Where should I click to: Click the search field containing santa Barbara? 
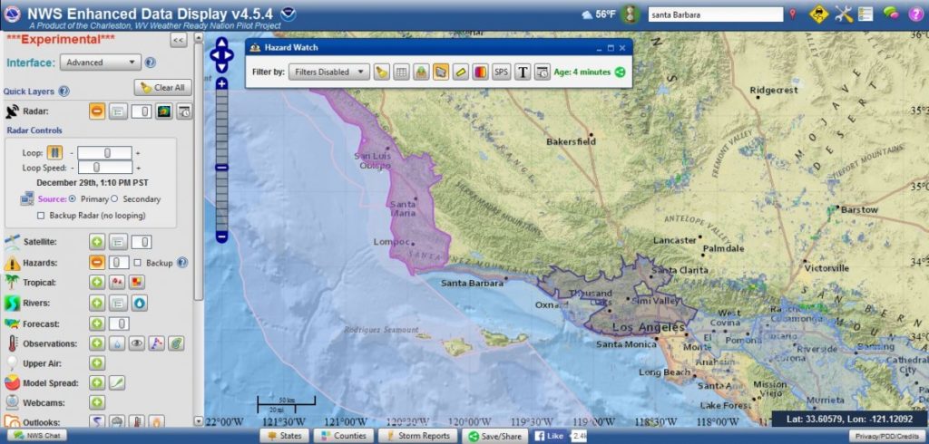tap(716, 14)
